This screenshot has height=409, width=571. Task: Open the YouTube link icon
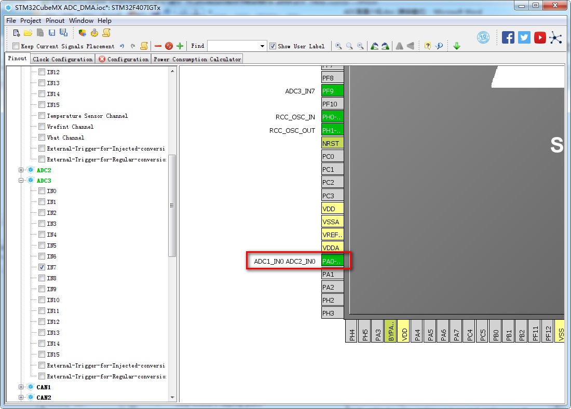[x=540, y=37]
